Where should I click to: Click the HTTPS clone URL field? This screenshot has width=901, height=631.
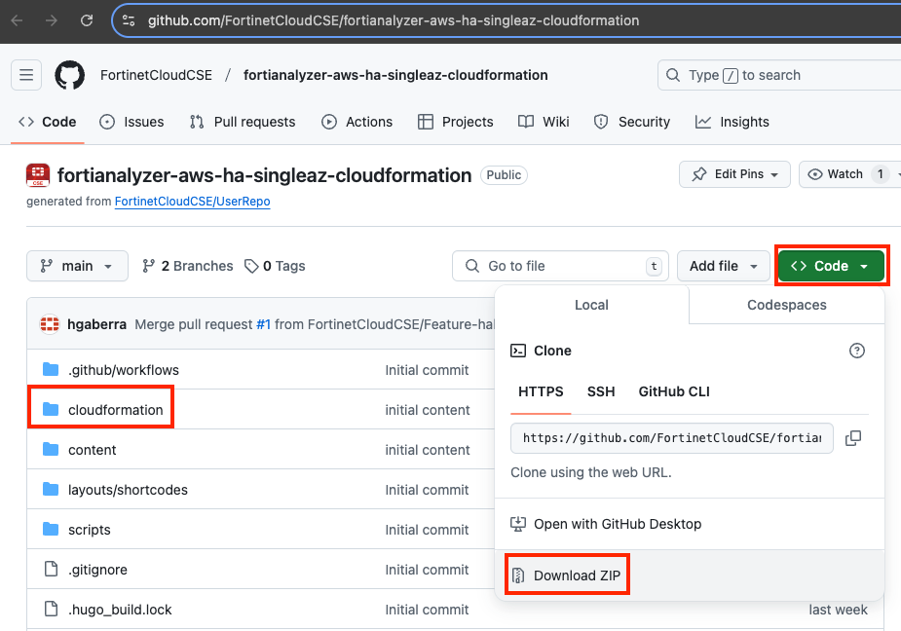(x=672, y=438)
